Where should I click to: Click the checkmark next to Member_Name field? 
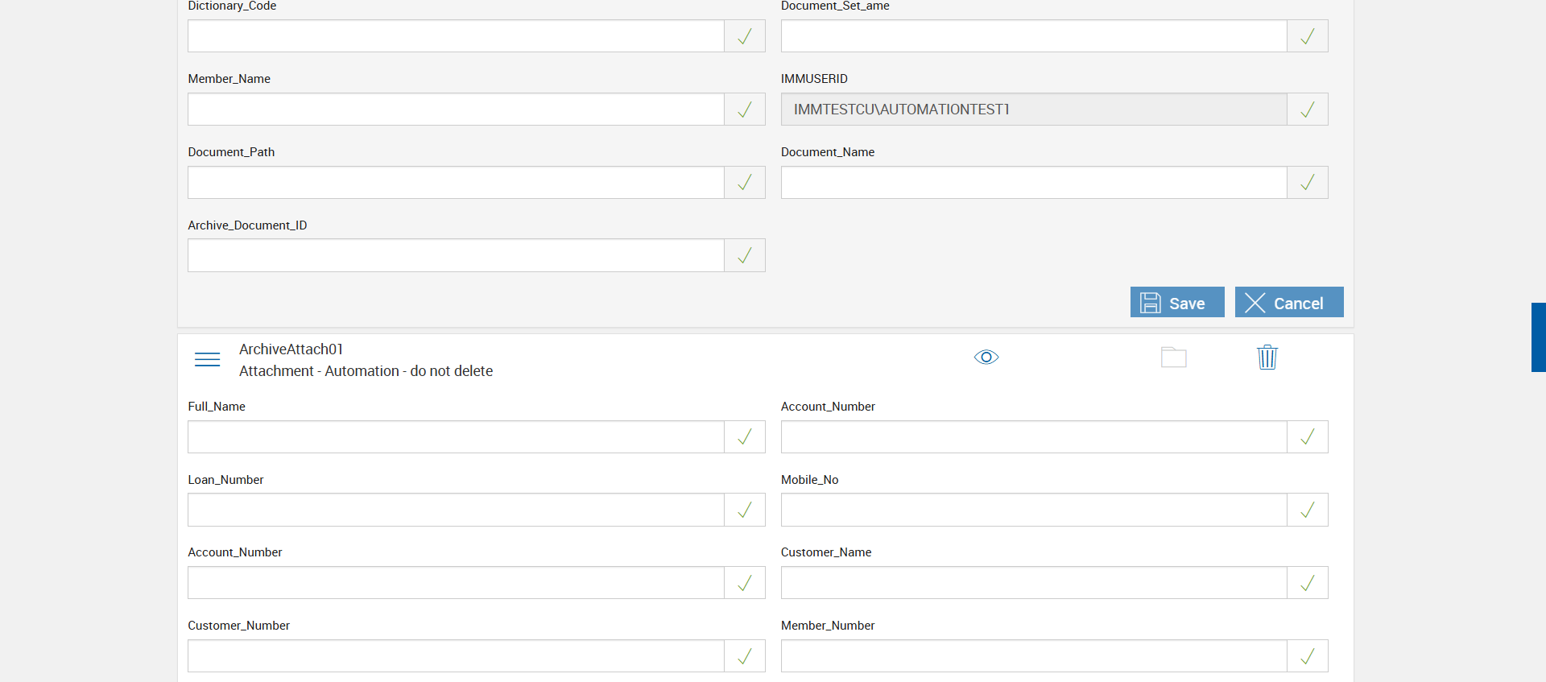(x=745, y=110)
